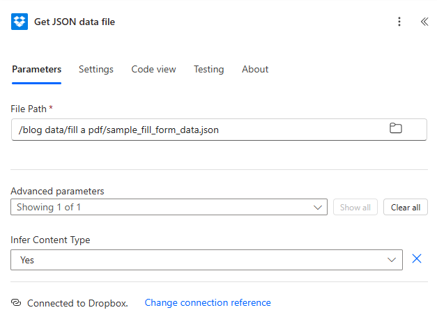The width and height of the screenshot is (437, 333).
Task: Click the Get JSON data file title
Action: [75, 22]
